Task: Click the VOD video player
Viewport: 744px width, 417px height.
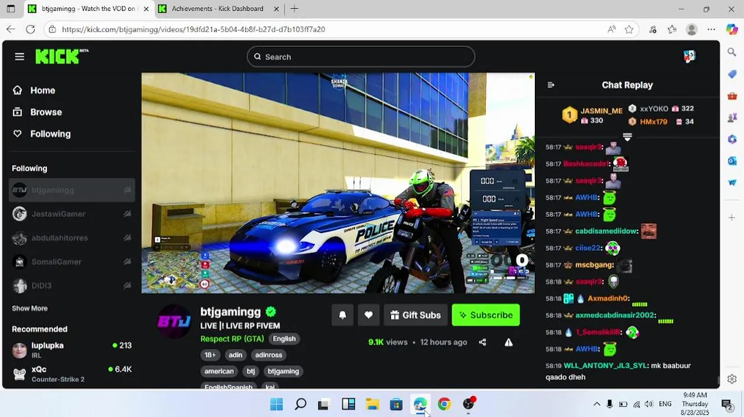Action: 338,183
